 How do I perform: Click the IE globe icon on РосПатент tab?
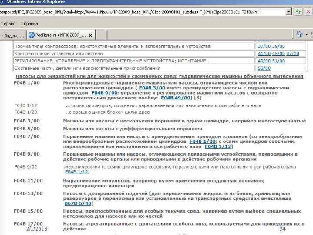coord(31,35)
